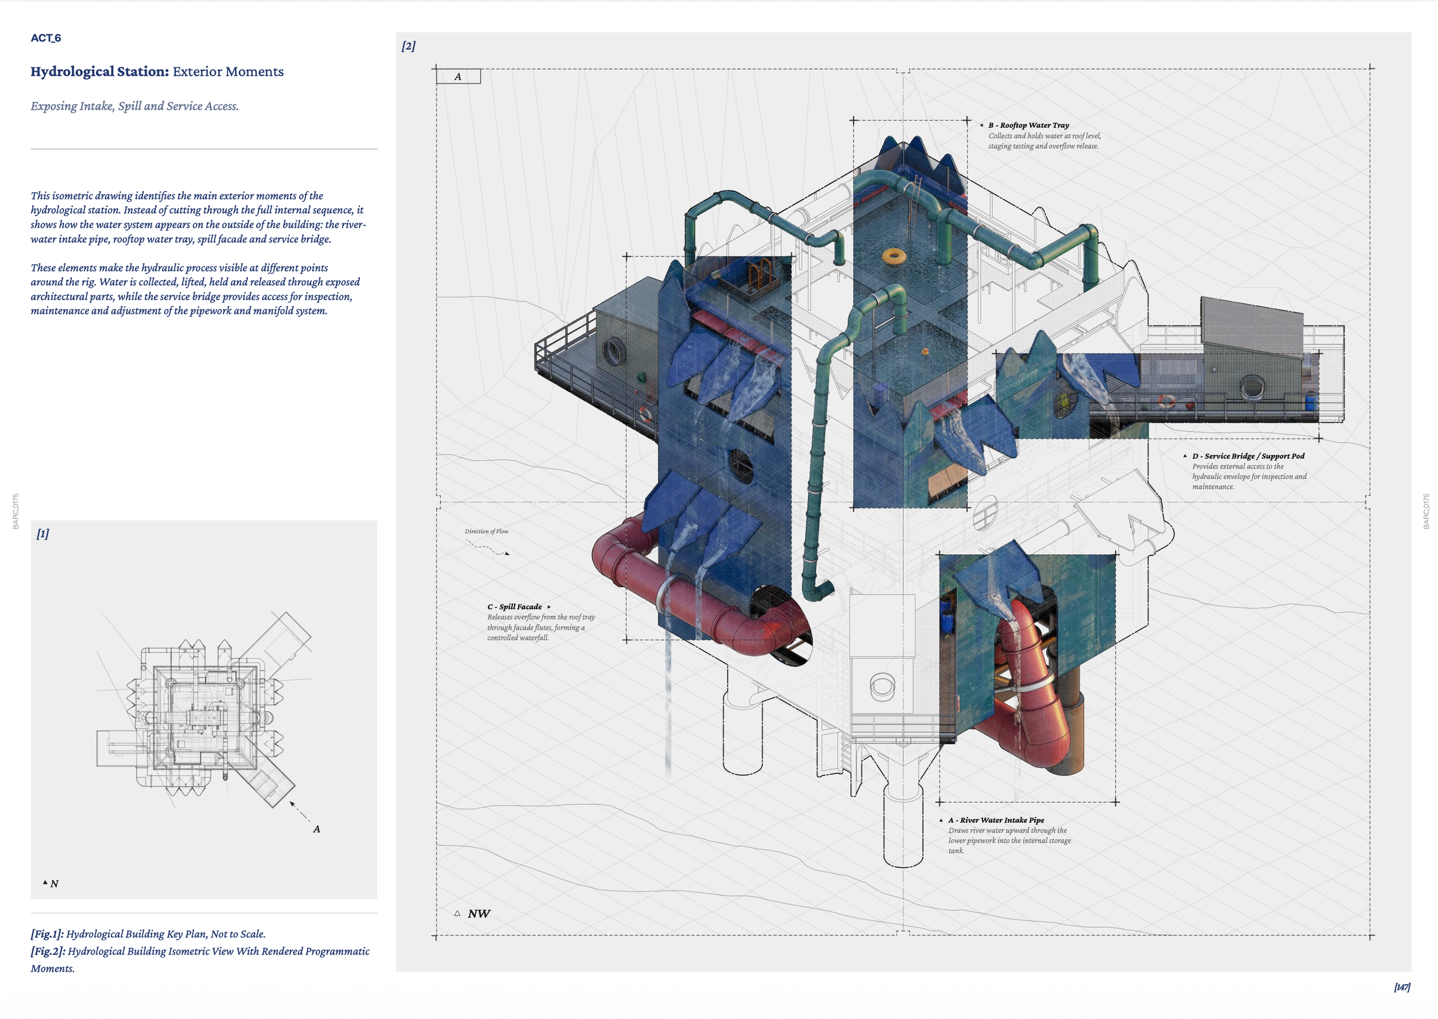Click the paragraph starting "These elements make the hydraulic"
The image size is (1438, 1019).
point(195,289)
